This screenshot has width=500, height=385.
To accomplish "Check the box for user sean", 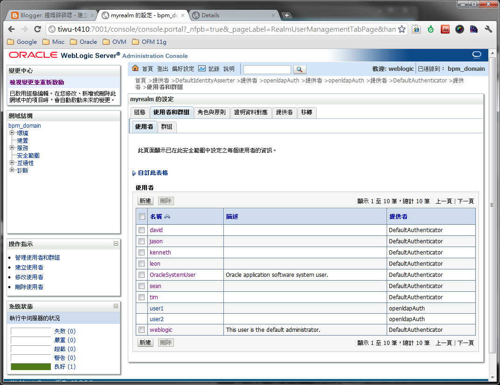I will (142, 286).
